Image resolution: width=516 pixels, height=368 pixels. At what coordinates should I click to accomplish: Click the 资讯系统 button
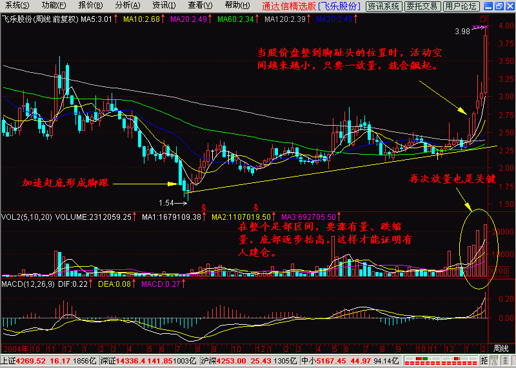coord(383,6)
